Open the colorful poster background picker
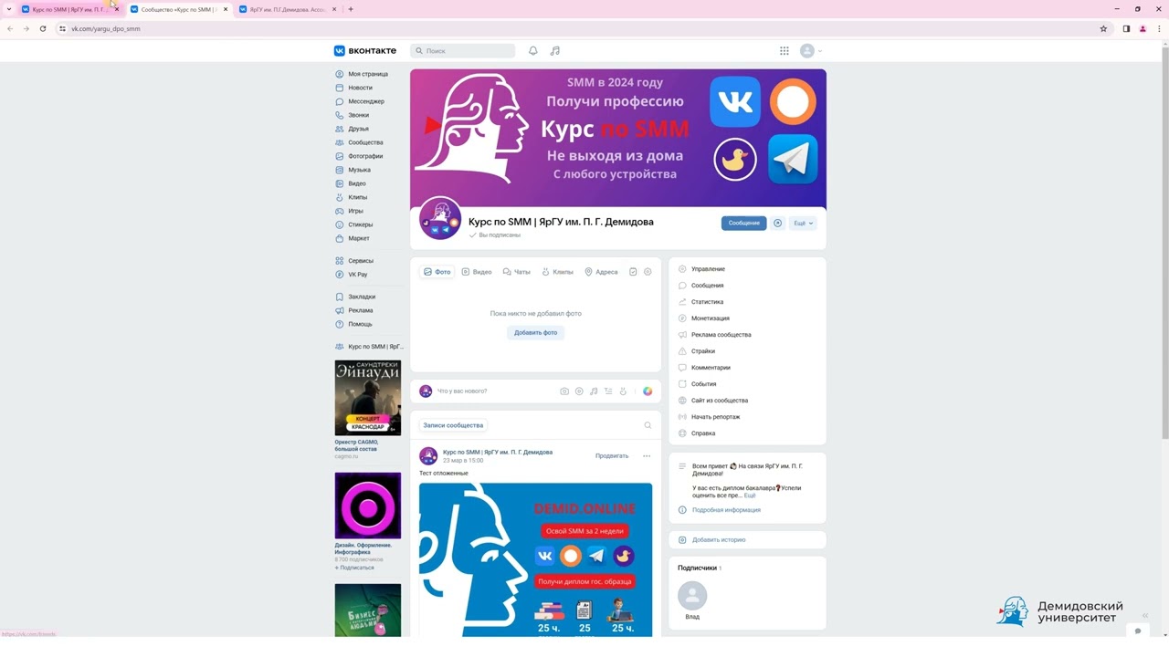 (648, 391)
